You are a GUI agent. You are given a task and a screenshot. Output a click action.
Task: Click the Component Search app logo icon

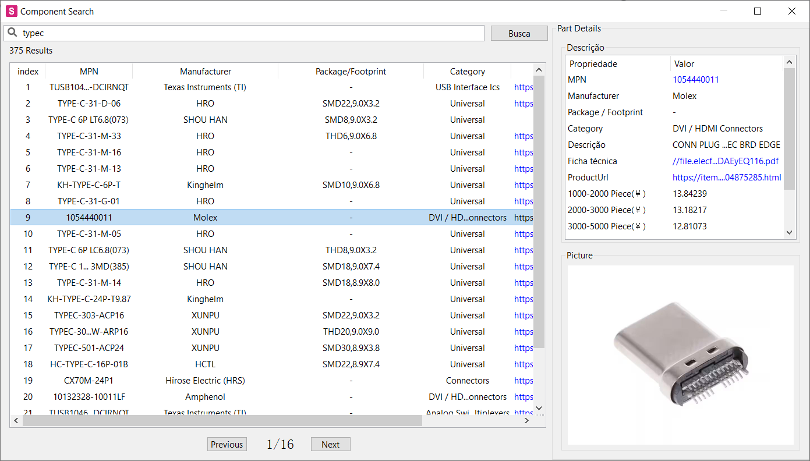click(x=11, y=11)
